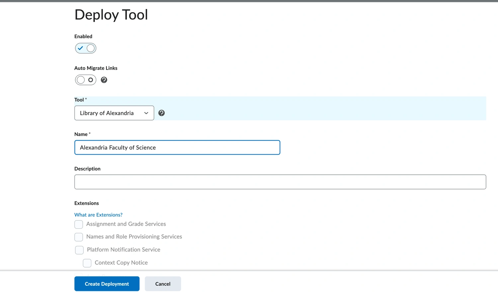Viewport: 498px width, 292px height.
Task: Click the Enabled label text
Action: click(x=83, y=36)
